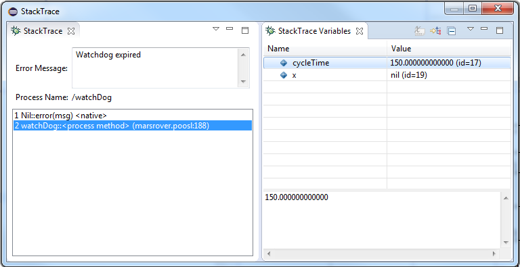Click the Eclipse icon in title bar
Screen dimensions: 520x267
13,11
